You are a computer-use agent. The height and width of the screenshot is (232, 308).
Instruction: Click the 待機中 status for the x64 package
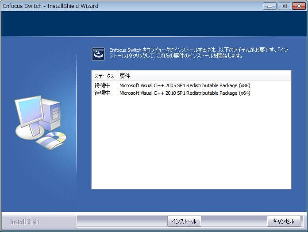click(x=102, y=93)
